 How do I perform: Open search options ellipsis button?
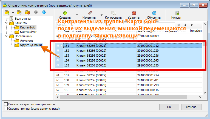coord(198,25)
